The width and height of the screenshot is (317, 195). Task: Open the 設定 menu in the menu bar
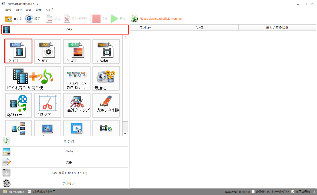39,10
